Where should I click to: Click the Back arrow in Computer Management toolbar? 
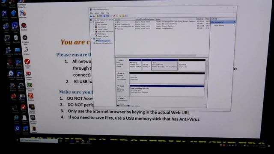pyautogui.click(x=91, y=16)
